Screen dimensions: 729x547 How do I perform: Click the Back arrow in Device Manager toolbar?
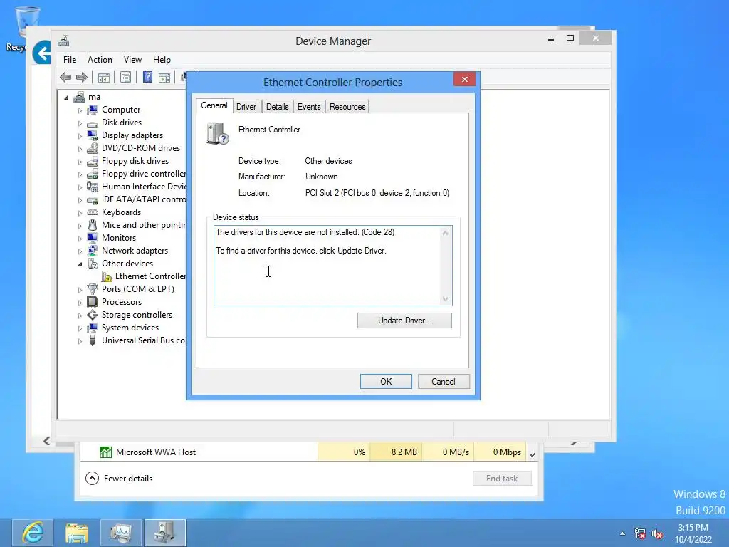click(x=65, y=77)
